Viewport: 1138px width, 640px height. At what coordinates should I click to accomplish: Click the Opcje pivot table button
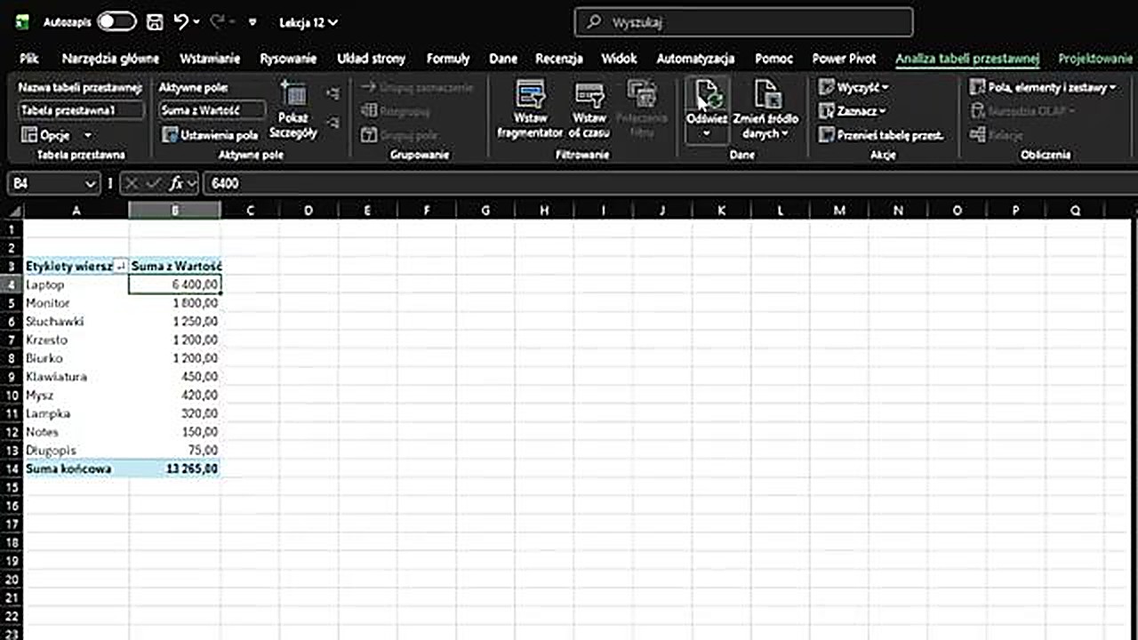coord(55,135)
